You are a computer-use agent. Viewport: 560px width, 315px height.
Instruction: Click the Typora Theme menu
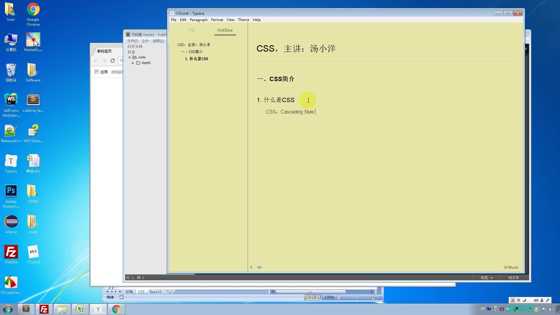coord(244,20)
